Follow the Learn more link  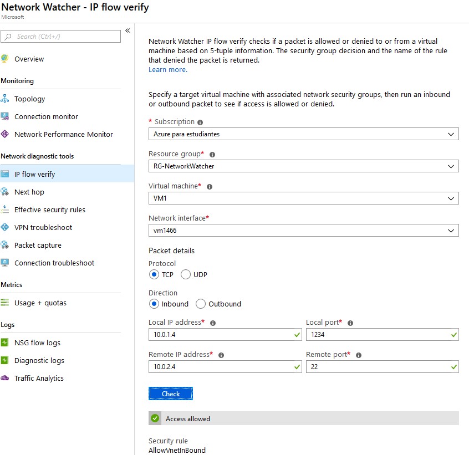pyautogui.click(x=168, y=70)
